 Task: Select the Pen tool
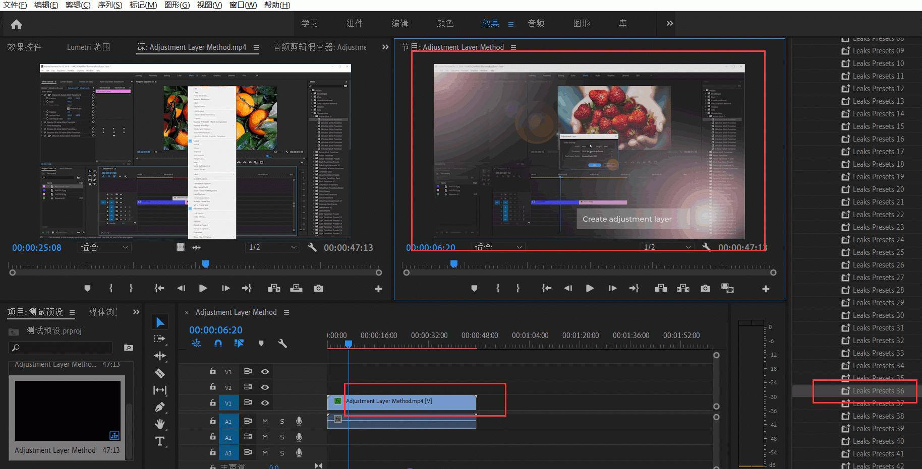coord(160,407)
